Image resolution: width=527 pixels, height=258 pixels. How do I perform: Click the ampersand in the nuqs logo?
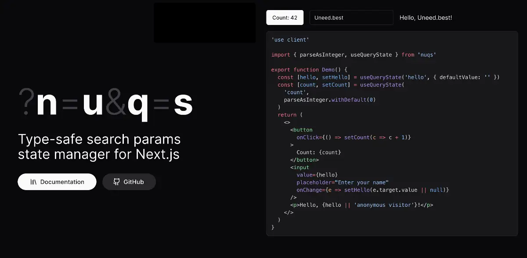click(116, 105)
